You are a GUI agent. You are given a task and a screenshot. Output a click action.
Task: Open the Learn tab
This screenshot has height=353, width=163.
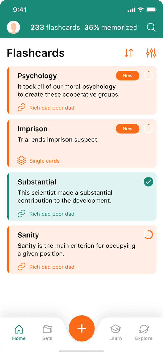point(115,333)
